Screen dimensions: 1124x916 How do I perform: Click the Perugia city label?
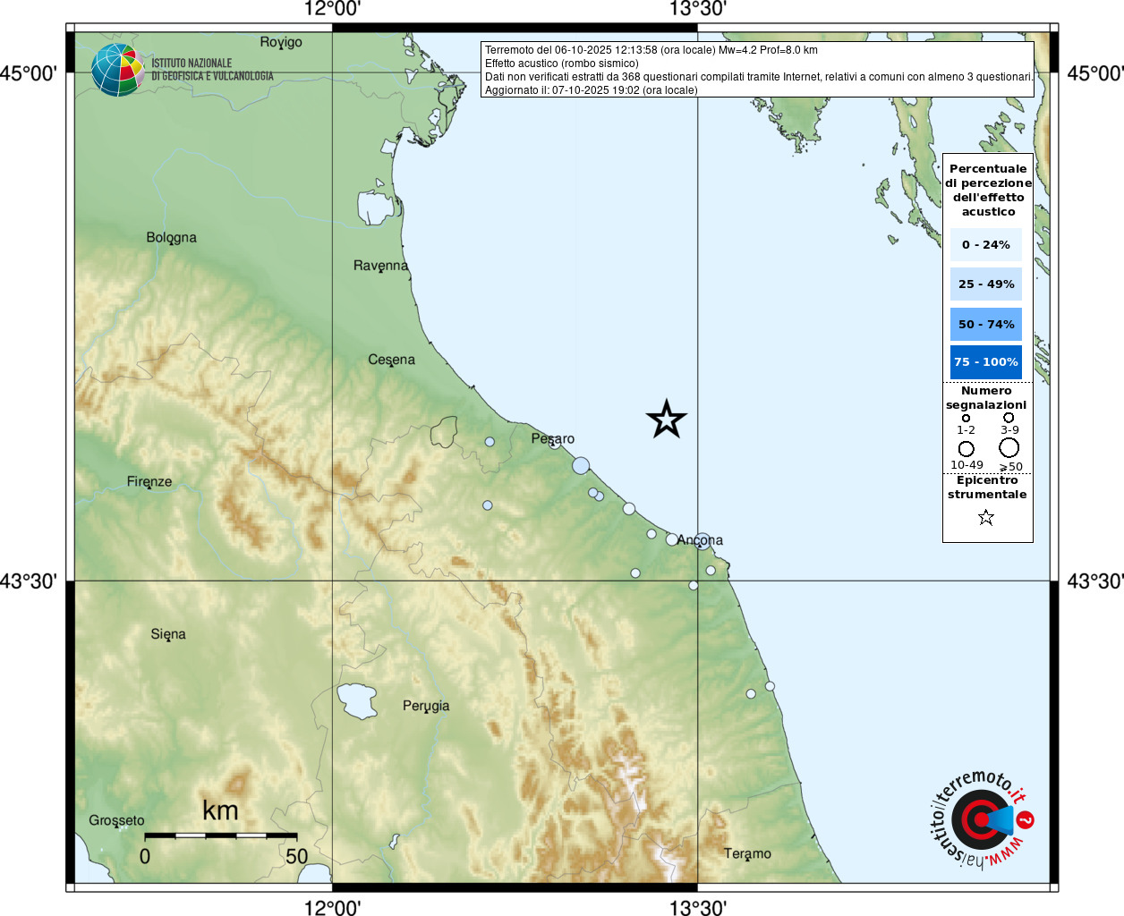(x=426, y=706)
